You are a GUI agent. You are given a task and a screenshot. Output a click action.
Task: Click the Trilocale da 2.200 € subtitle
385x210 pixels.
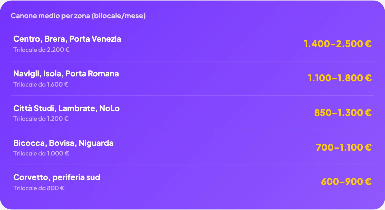(41, 50)
